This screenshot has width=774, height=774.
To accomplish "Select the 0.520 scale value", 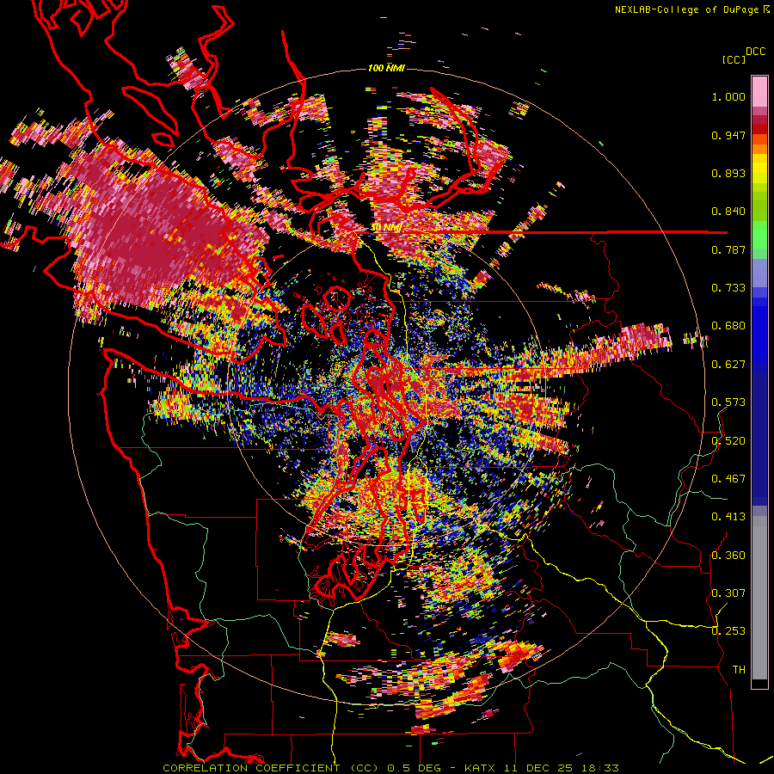I will pyautogui.click(x=728, y=441).
